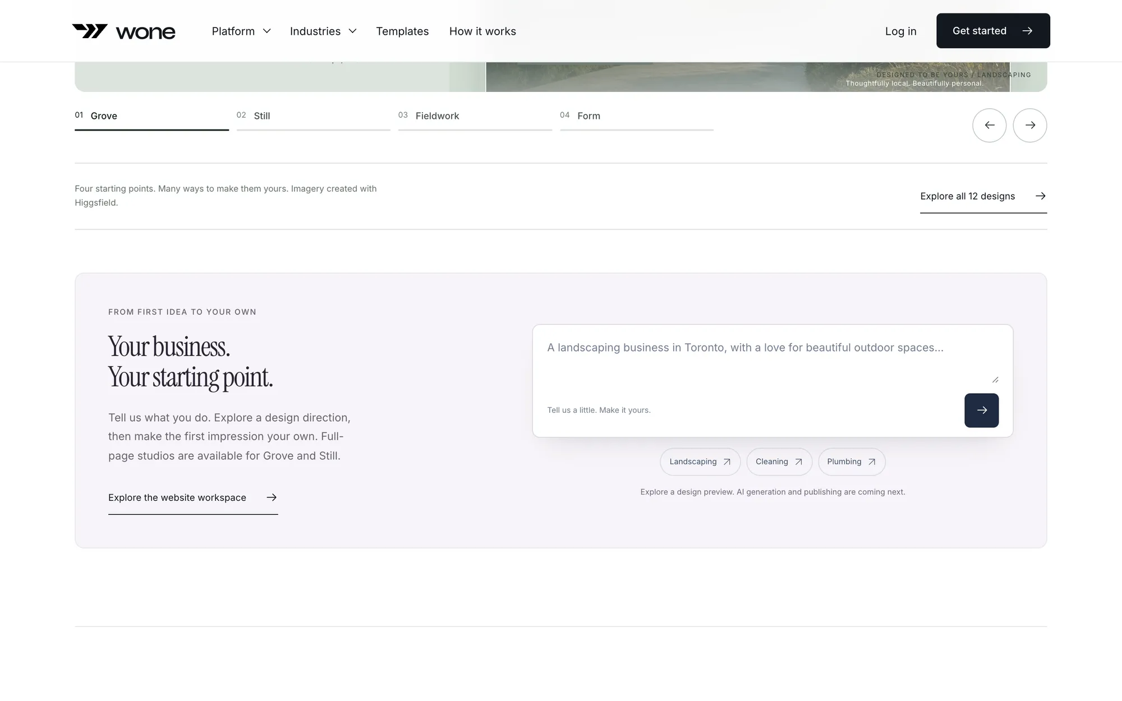
Task: Click the Log in link
Action: (x=900, y=31)
